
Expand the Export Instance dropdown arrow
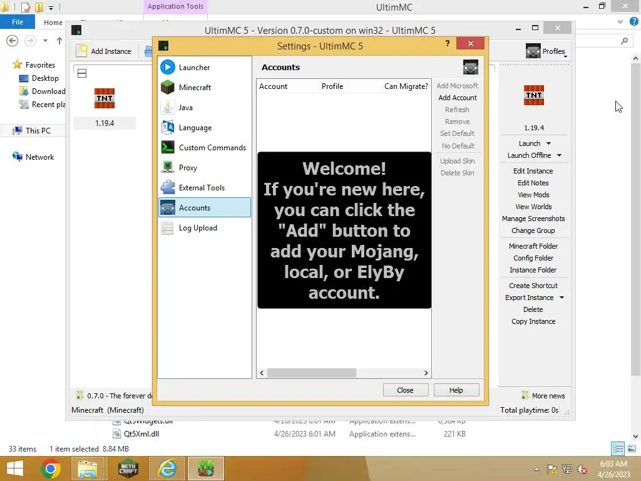tap(562, 297)
